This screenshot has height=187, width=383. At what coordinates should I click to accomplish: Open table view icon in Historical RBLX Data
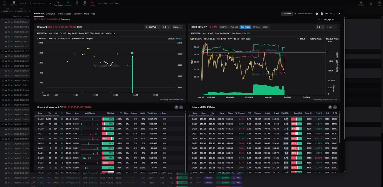330,107
